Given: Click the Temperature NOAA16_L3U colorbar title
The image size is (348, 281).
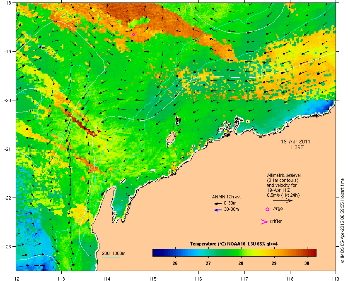Looking at the screenshot, I should (234, 244).
